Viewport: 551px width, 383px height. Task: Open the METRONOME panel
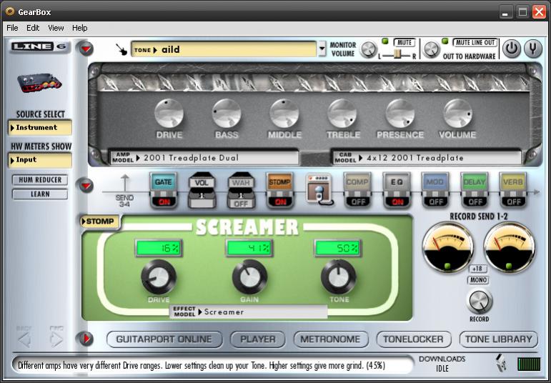pyautogui.click(x=331, y=339)
